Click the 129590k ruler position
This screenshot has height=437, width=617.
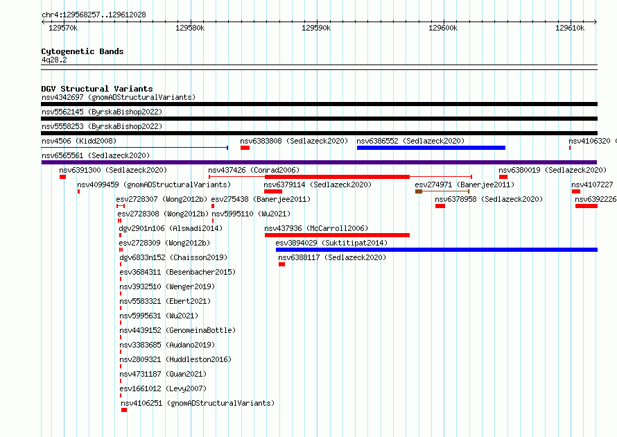pos(316,28)
